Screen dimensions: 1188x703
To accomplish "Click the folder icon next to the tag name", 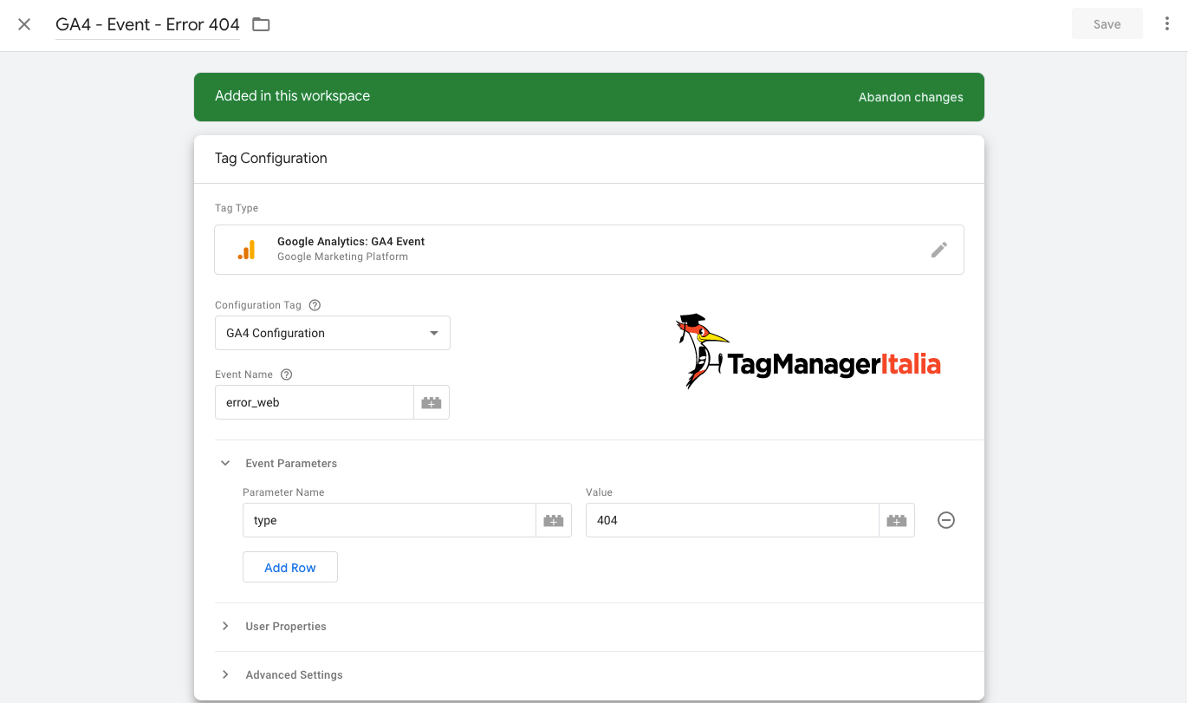I will click(x=261, y=24).
